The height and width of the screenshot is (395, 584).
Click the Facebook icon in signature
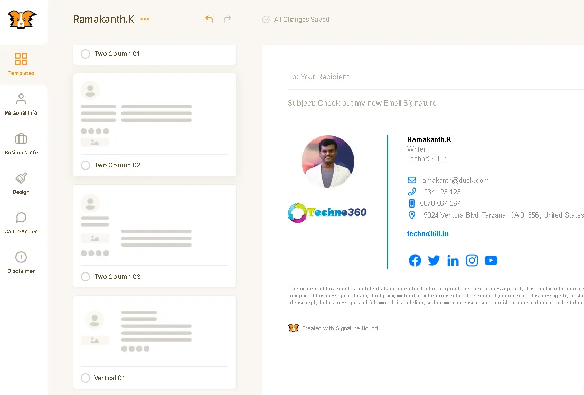(415, 260)
